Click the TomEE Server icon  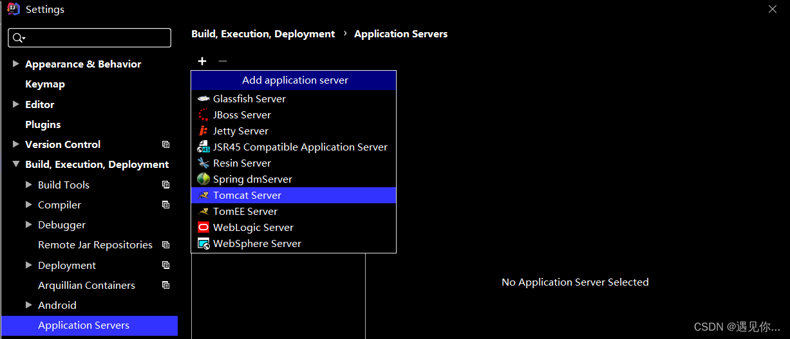tap(203, 212)
